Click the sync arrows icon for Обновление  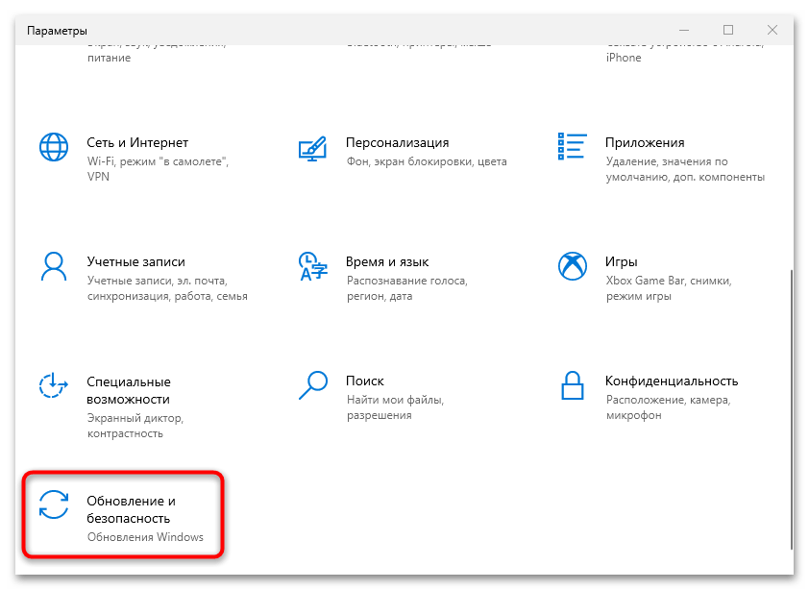click(x=54, y=504)
